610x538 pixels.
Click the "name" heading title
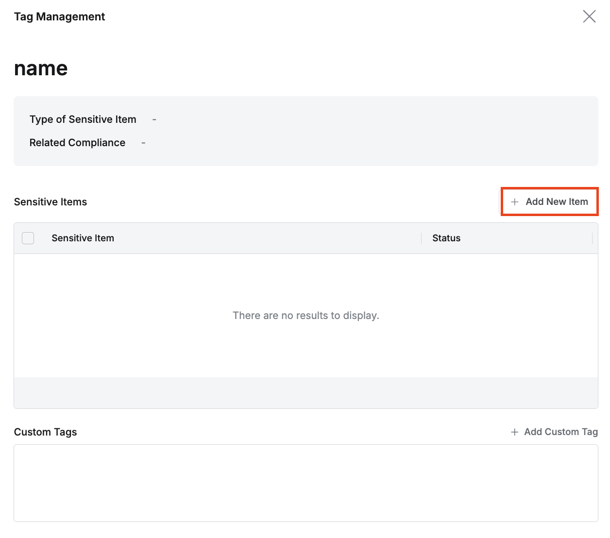(x=41, y=68)
